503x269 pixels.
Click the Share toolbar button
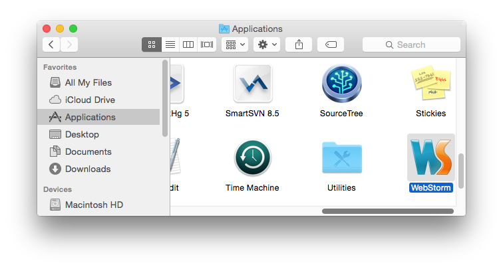point(299,45)
